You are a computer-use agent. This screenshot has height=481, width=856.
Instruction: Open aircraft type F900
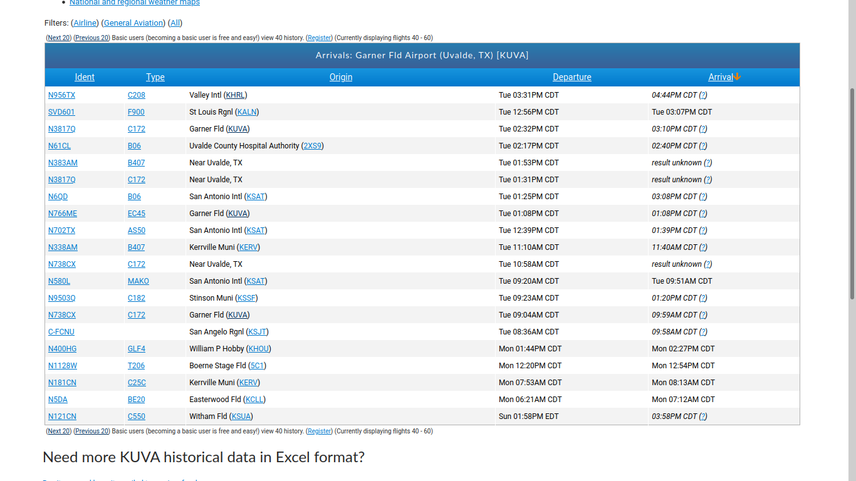pyautogui.click(x=136, y=112)
